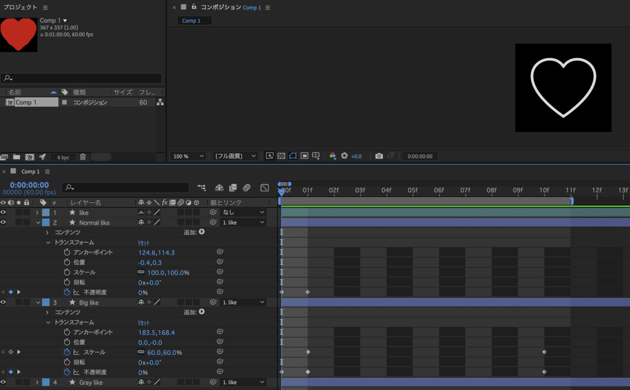Toggle stopwatch for Normal like 不透明度
The image size is (630, 390).
[67, 292]
